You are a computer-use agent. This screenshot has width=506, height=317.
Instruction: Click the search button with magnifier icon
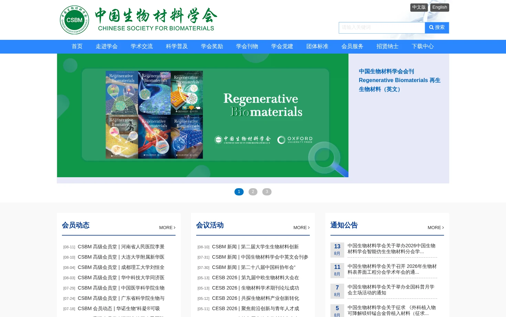tap(437, 28)
